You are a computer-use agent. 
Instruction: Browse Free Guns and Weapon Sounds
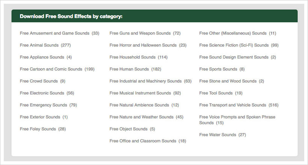[x=140, y=33]
